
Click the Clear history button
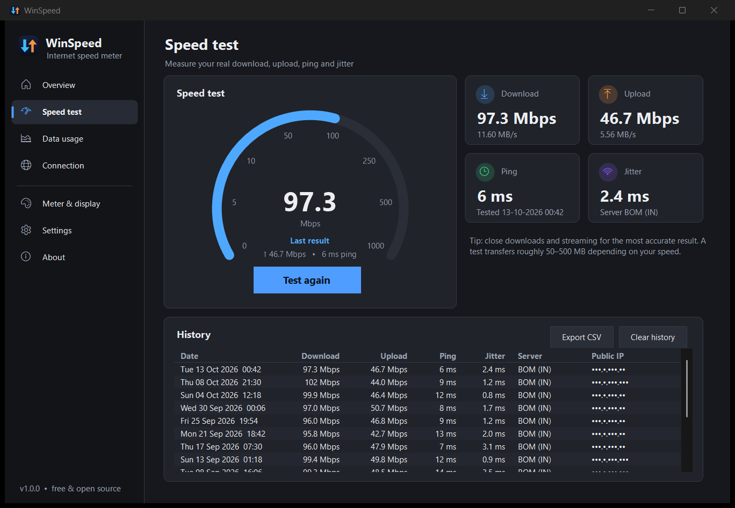point(653,337)
